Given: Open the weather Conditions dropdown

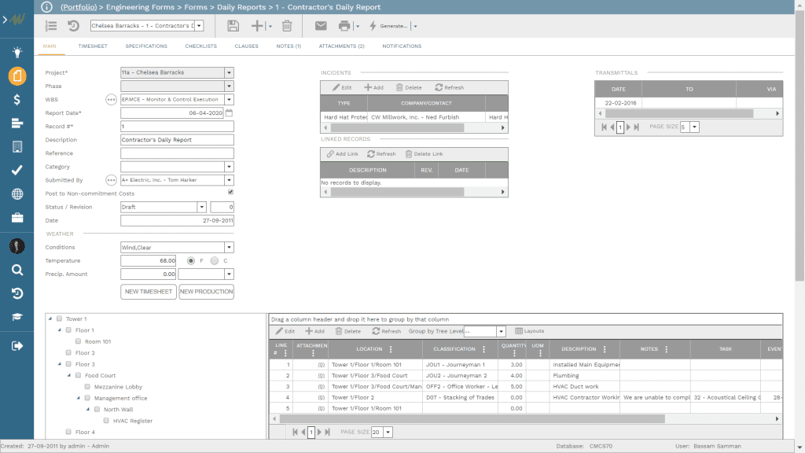Looking at the screenshot, I should click(229, 248).
